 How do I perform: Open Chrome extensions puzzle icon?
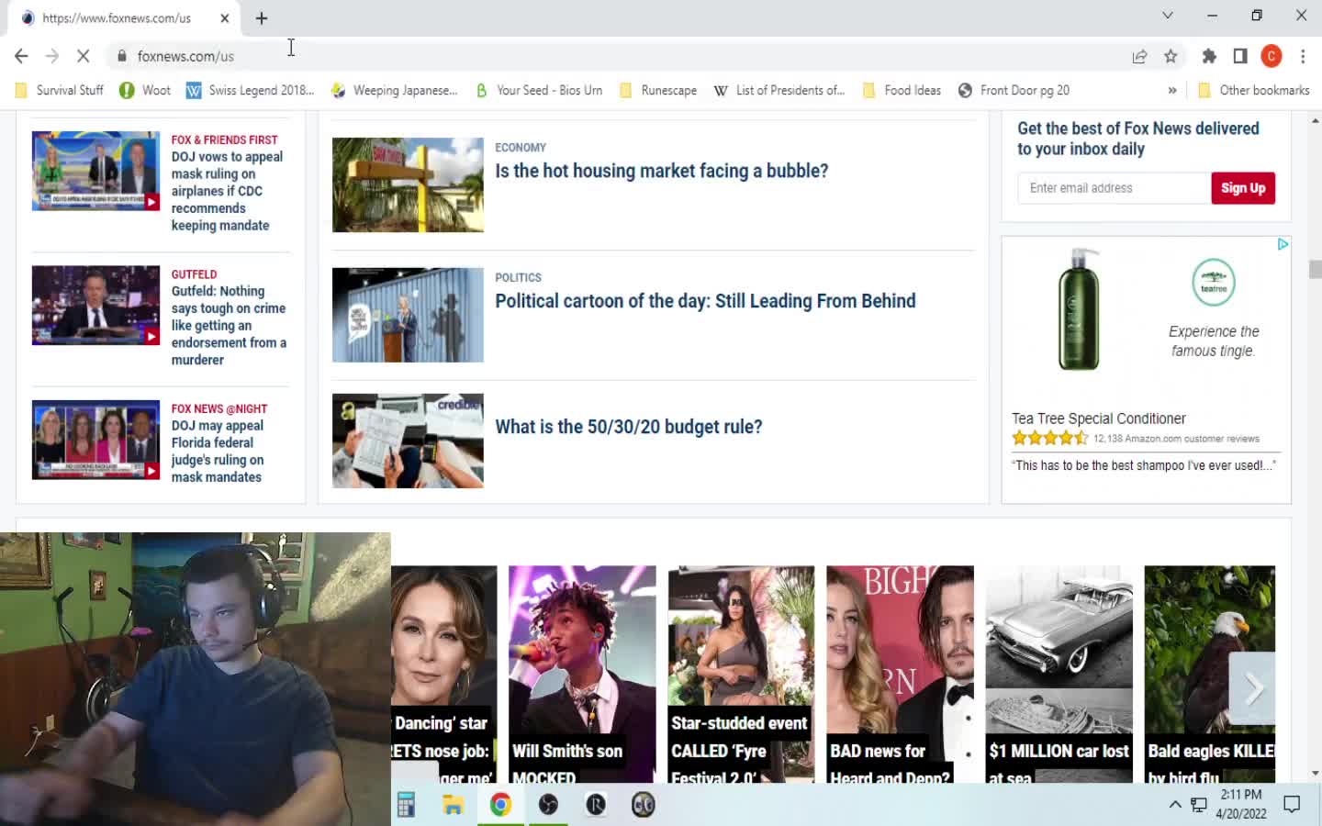tap(1209, 56)
